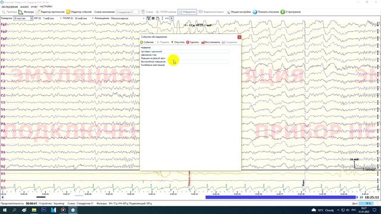Screen dimensions: 381x214
Task: Select the Движение глаз event row
Action: coord(185,55)
